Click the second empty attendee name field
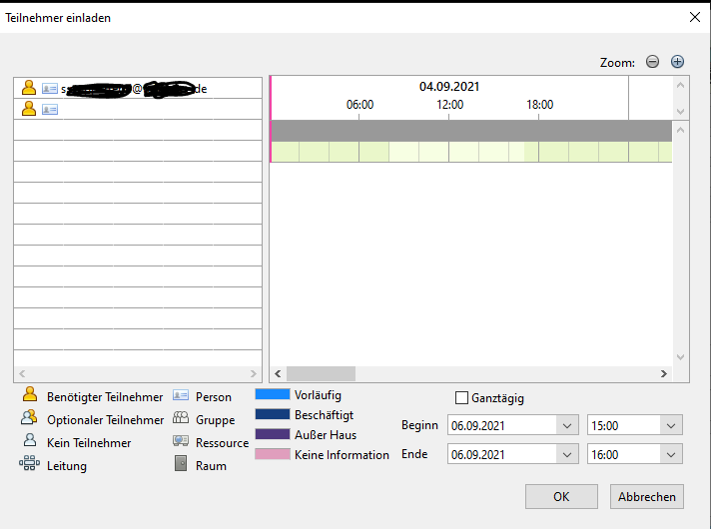The width and height of the screenshot is (711, 529). point(161,109)
